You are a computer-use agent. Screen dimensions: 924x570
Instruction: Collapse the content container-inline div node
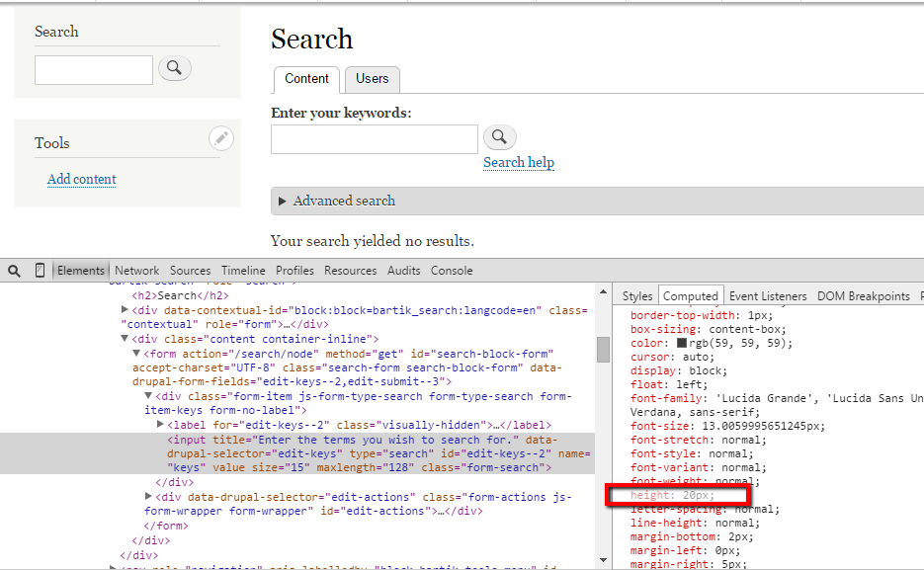coord(125,338)
